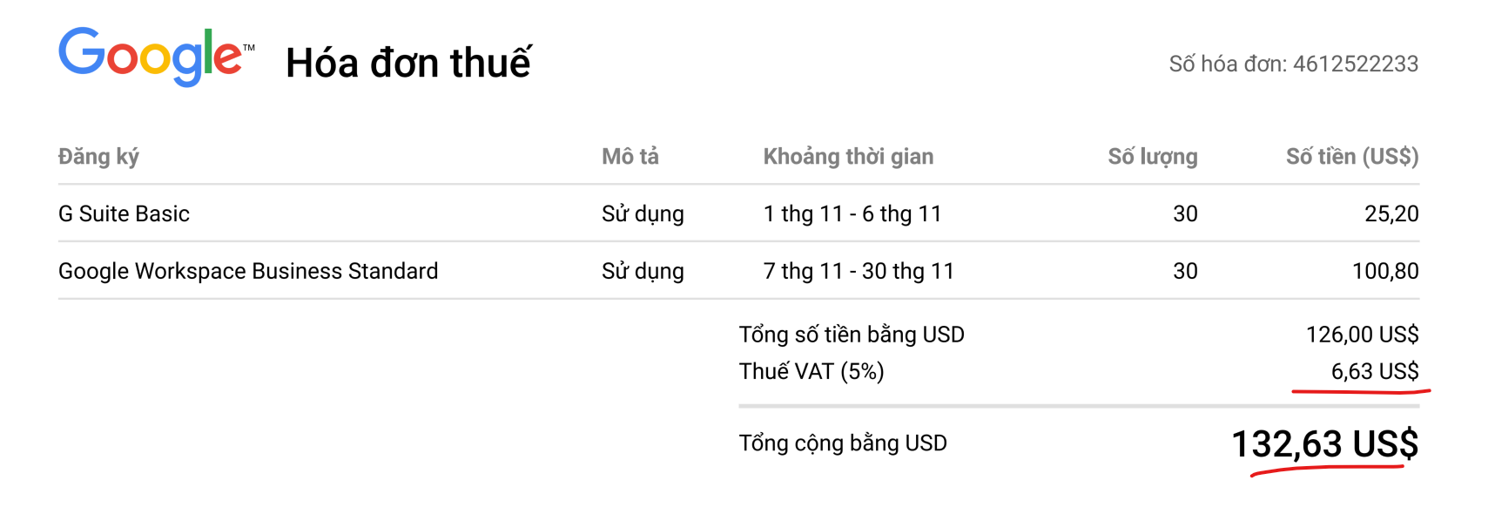This screenshot has height=514, width=1495.
Task: Click the "Đăng ký" column header
Action: [98, 157]
